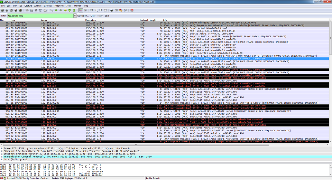Open the Internals menu

click(77, 6)
